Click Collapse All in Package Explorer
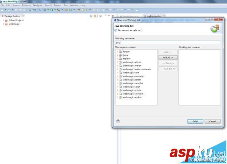Viewport: 227px width, 164px height. (x=91, y=16)
